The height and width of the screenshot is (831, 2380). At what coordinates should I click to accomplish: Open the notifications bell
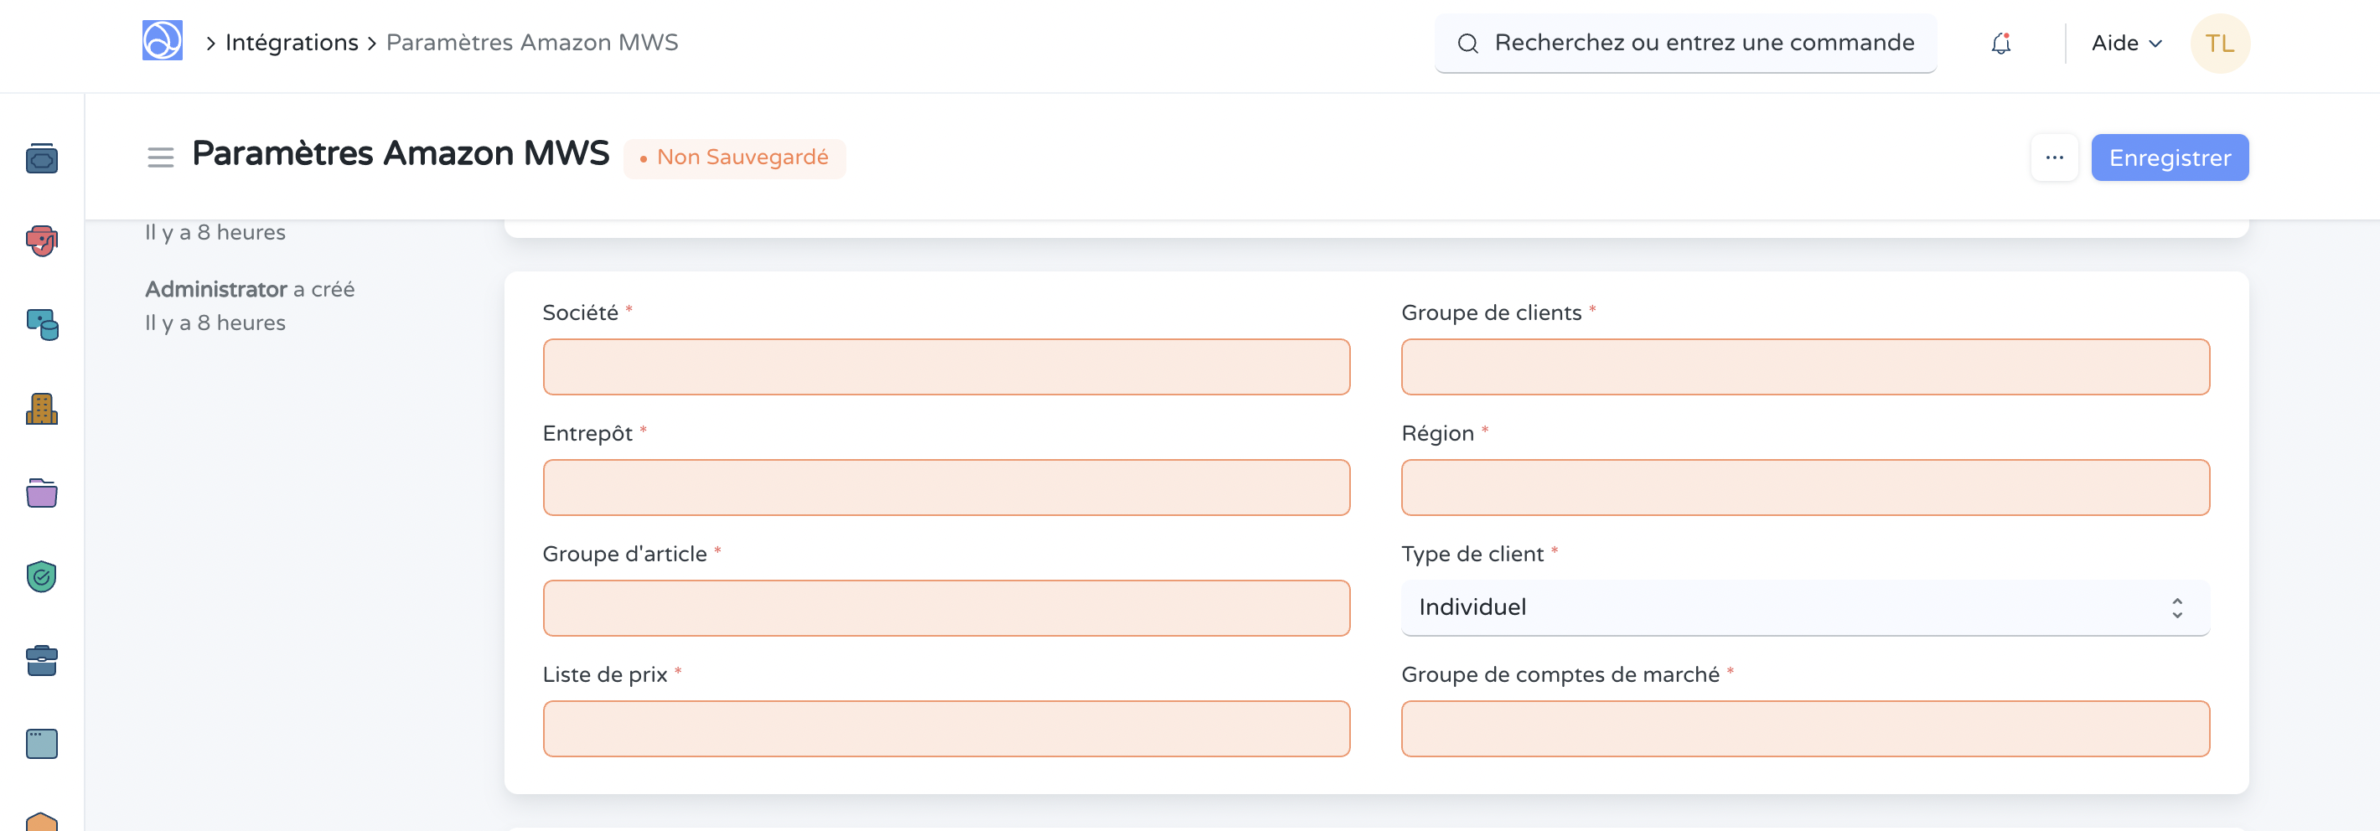2000,44
